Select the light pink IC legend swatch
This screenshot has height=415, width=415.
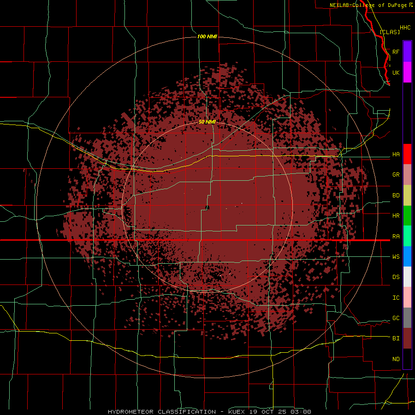pos(407,297)
